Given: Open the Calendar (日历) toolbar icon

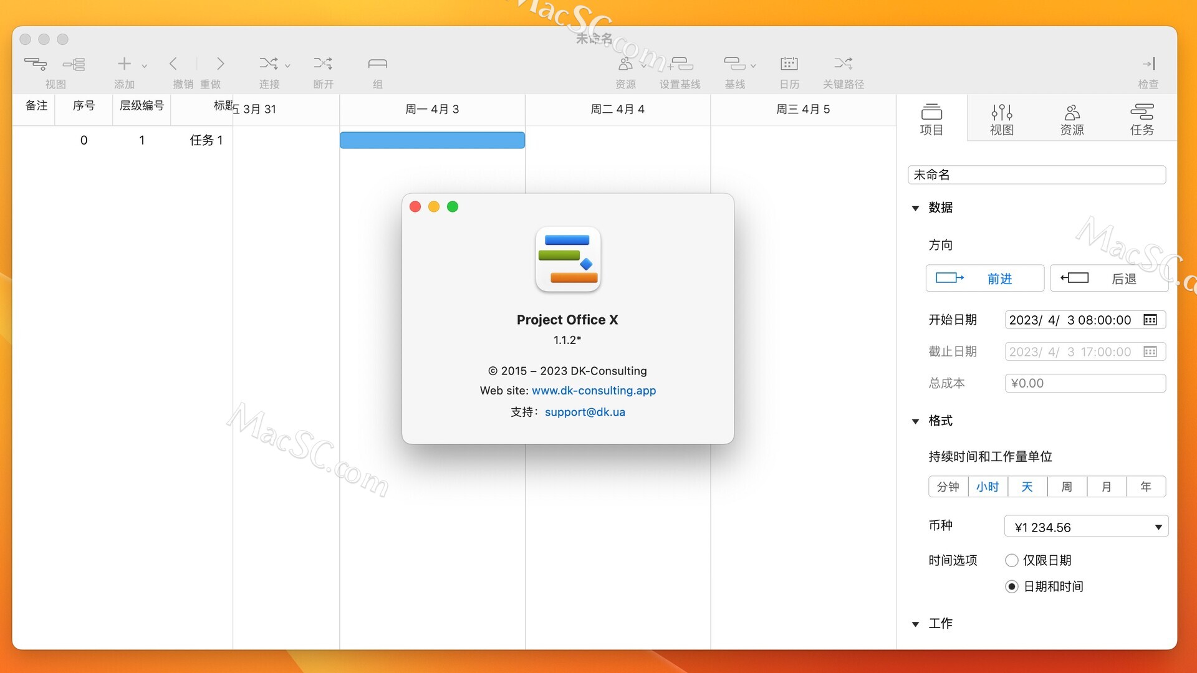Looking at the screenshot, I should tap(789, 64).
